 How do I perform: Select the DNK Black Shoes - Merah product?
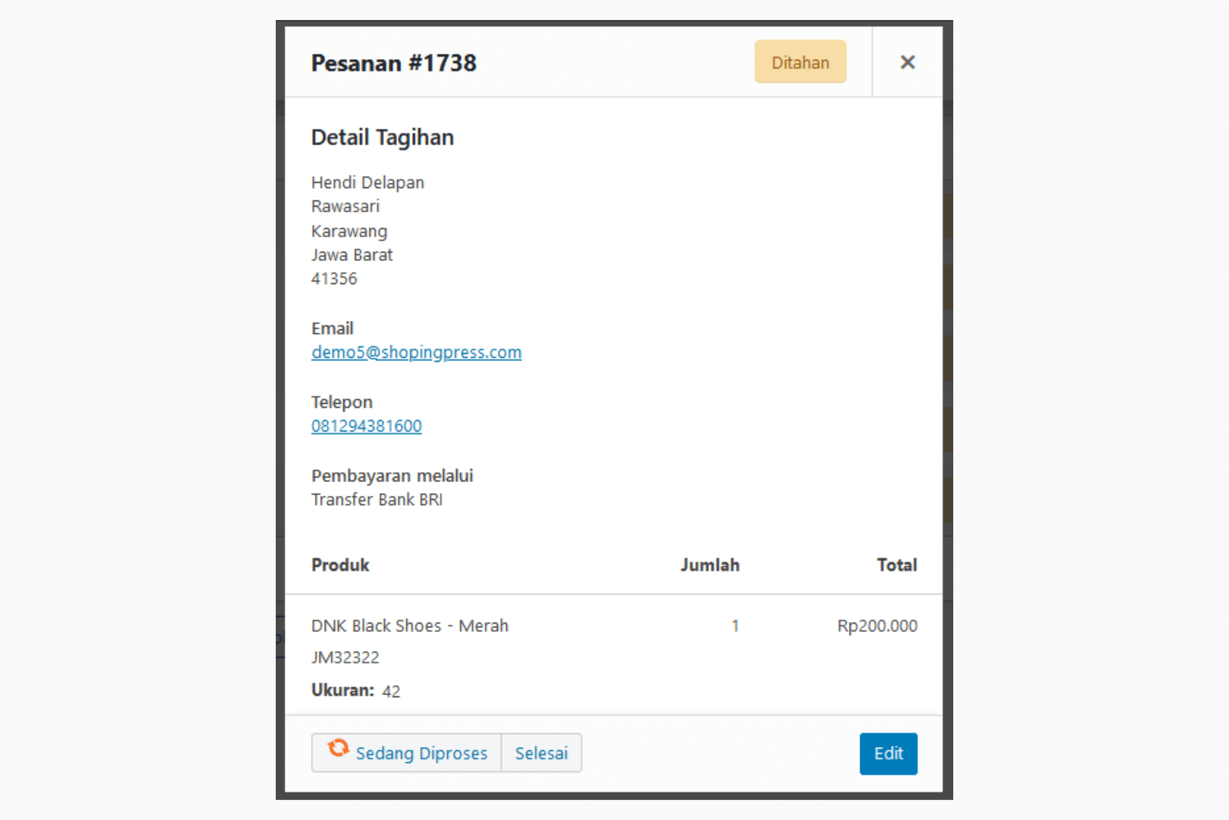[x=409, y=626]
